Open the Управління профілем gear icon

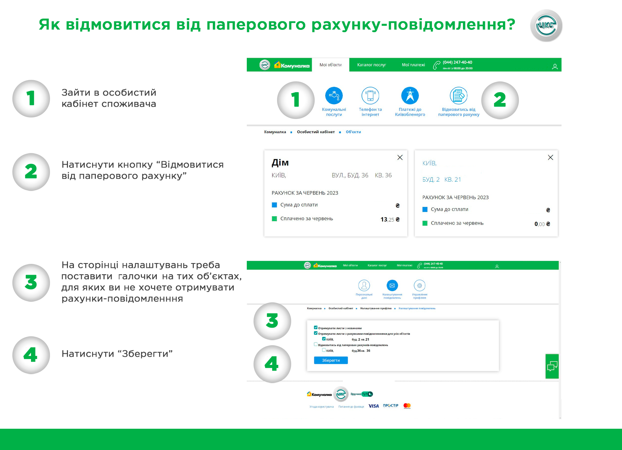coord(420,285)
